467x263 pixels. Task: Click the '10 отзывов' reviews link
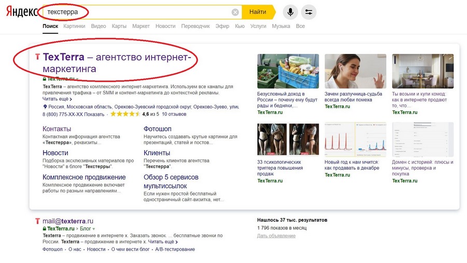coord(174,114)
